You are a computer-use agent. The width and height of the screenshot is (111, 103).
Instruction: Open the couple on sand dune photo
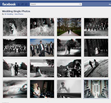96,68
